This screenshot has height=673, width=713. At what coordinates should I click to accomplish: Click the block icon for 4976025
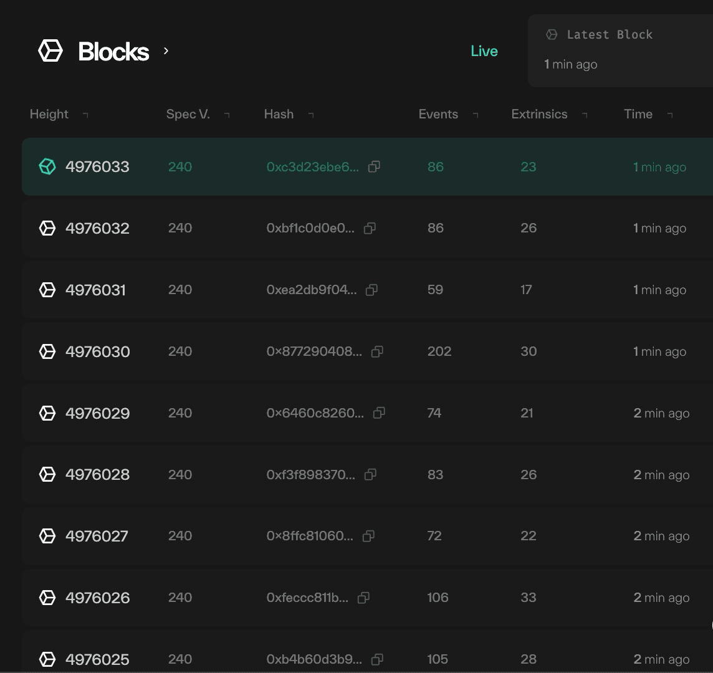tap(47, 659)
